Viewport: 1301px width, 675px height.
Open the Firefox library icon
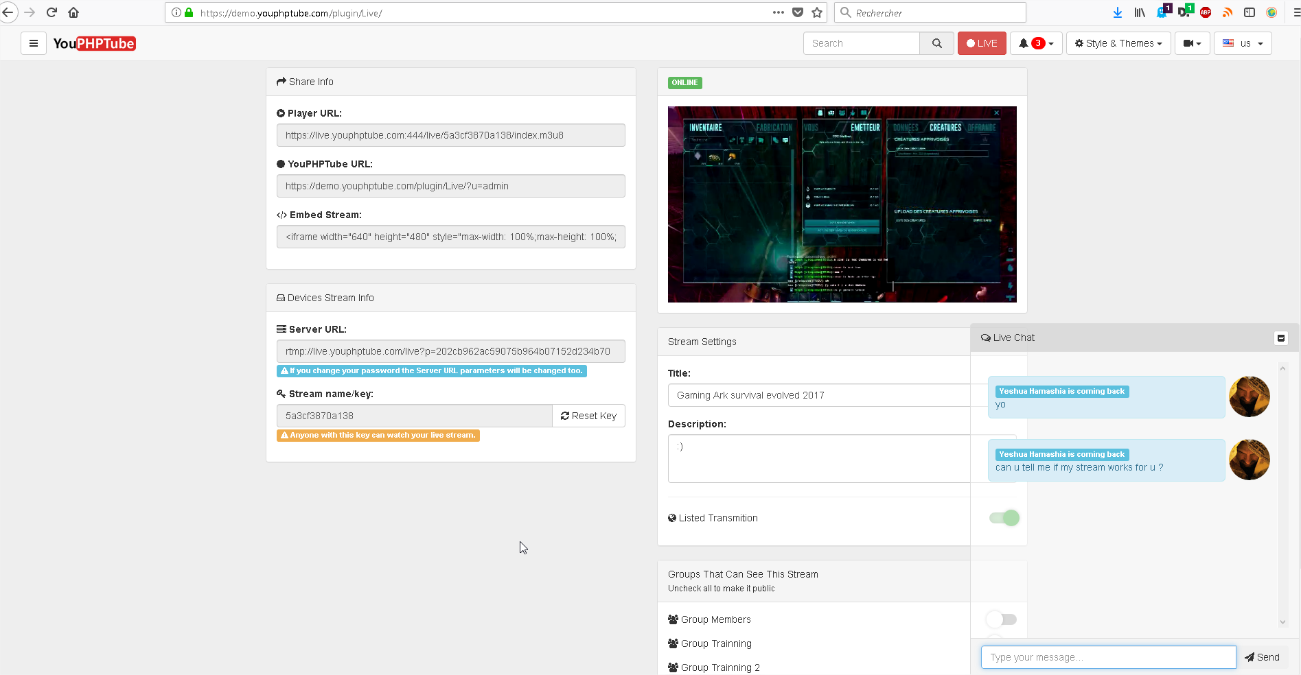point(1140,12)
